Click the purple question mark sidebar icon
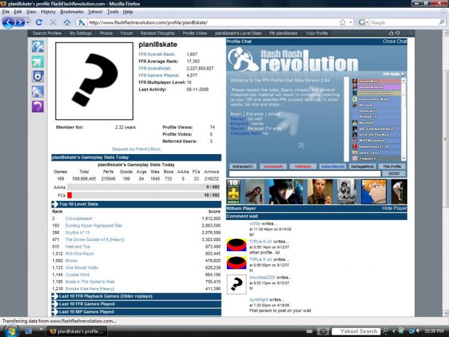This screenshot has height=337, width=449. pos(38,106)
